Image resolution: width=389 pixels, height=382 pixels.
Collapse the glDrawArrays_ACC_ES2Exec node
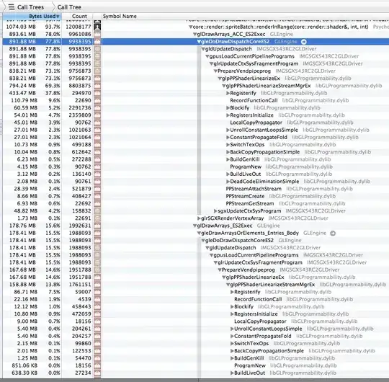coord(194,35)
